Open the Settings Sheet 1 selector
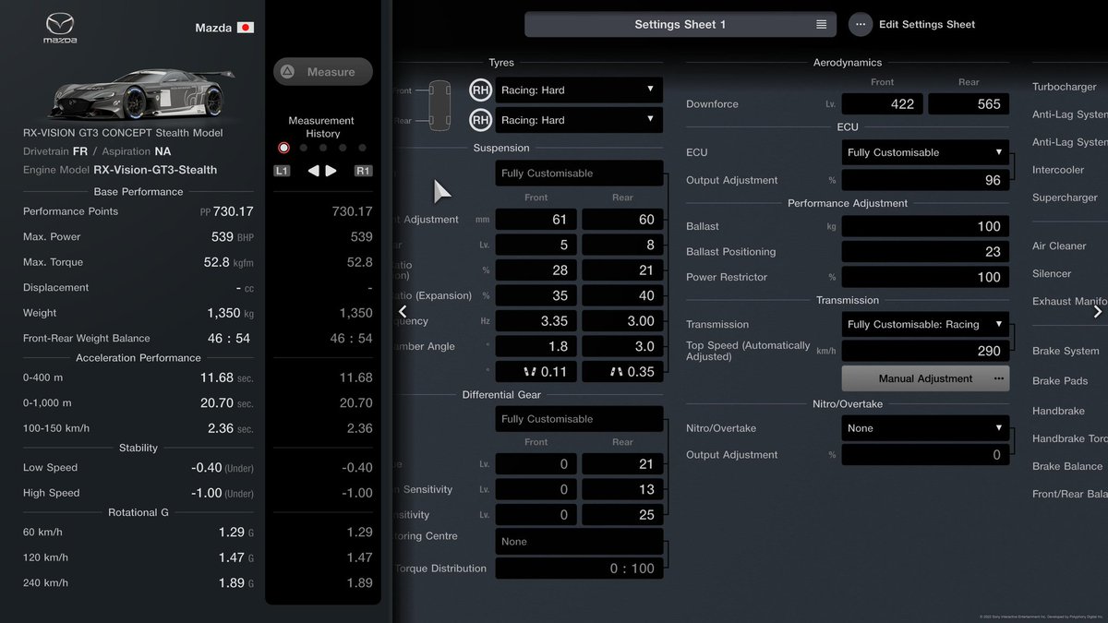1108x623 pixels. coord(680,25)
